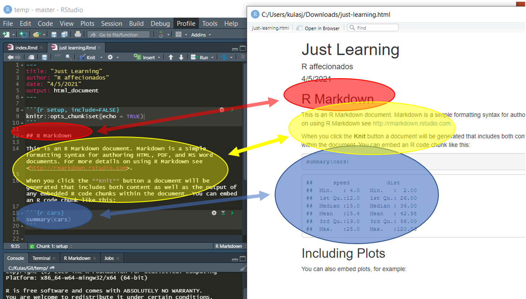The image size is (526, 299).
Task: Open the Git version control dropdown arrow
Action: pos(169,35)
